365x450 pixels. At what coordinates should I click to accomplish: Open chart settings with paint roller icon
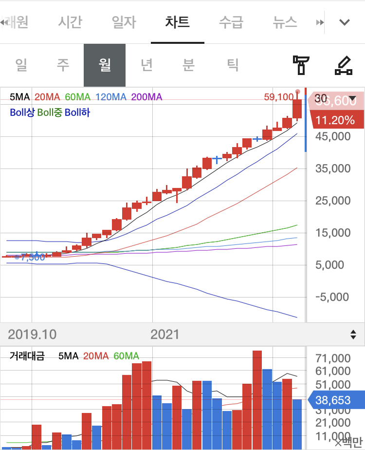click(x=301, y=65)
